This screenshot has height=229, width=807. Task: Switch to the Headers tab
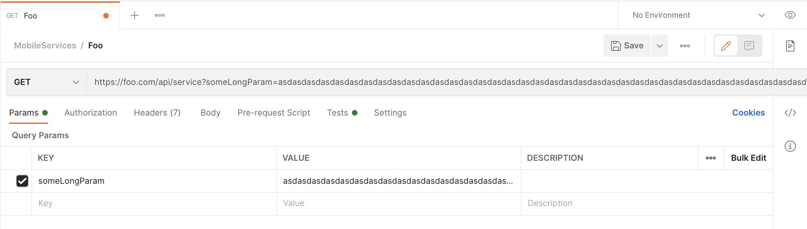[x=157, y=112]
